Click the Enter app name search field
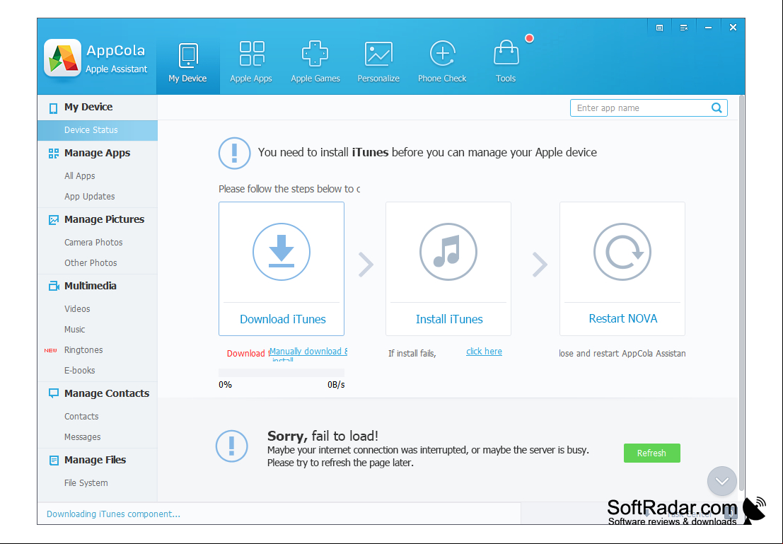 (649, 108)
